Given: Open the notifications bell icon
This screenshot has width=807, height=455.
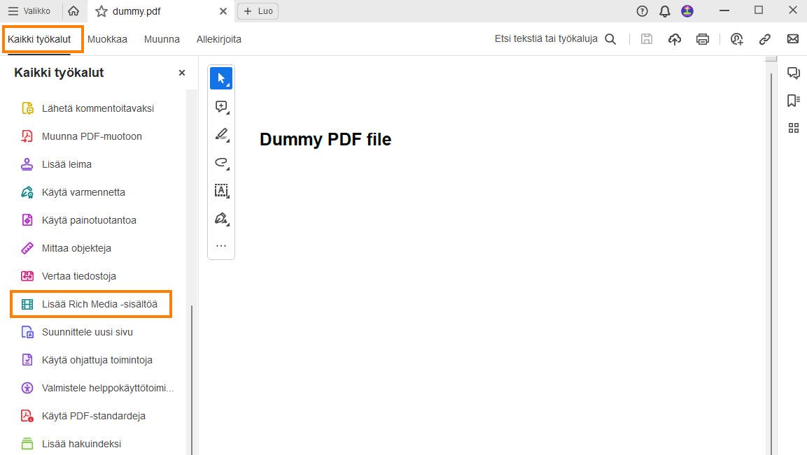Looking at the screenshot, I should click(665, 10).
